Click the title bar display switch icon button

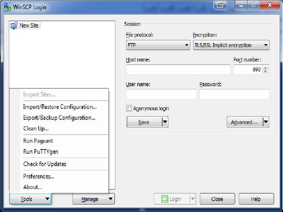pos(220,5)
